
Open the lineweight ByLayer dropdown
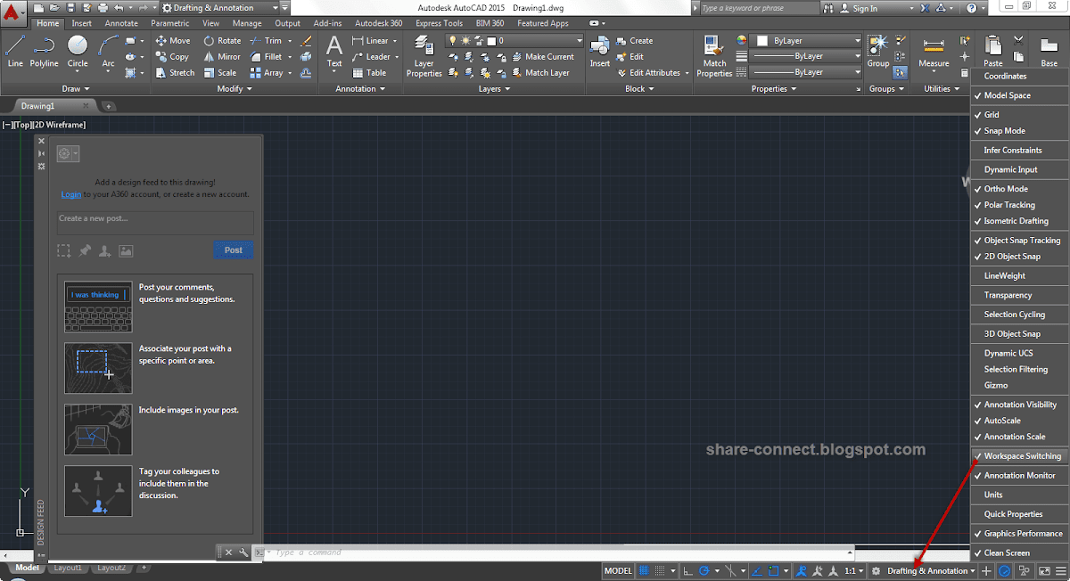(806, 57)
